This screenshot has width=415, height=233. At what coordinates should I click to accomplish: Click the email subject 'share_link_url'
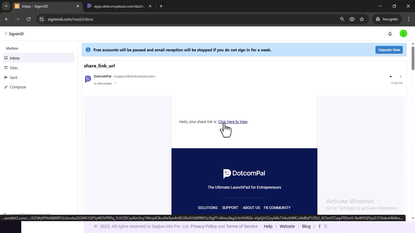(99, 66)
